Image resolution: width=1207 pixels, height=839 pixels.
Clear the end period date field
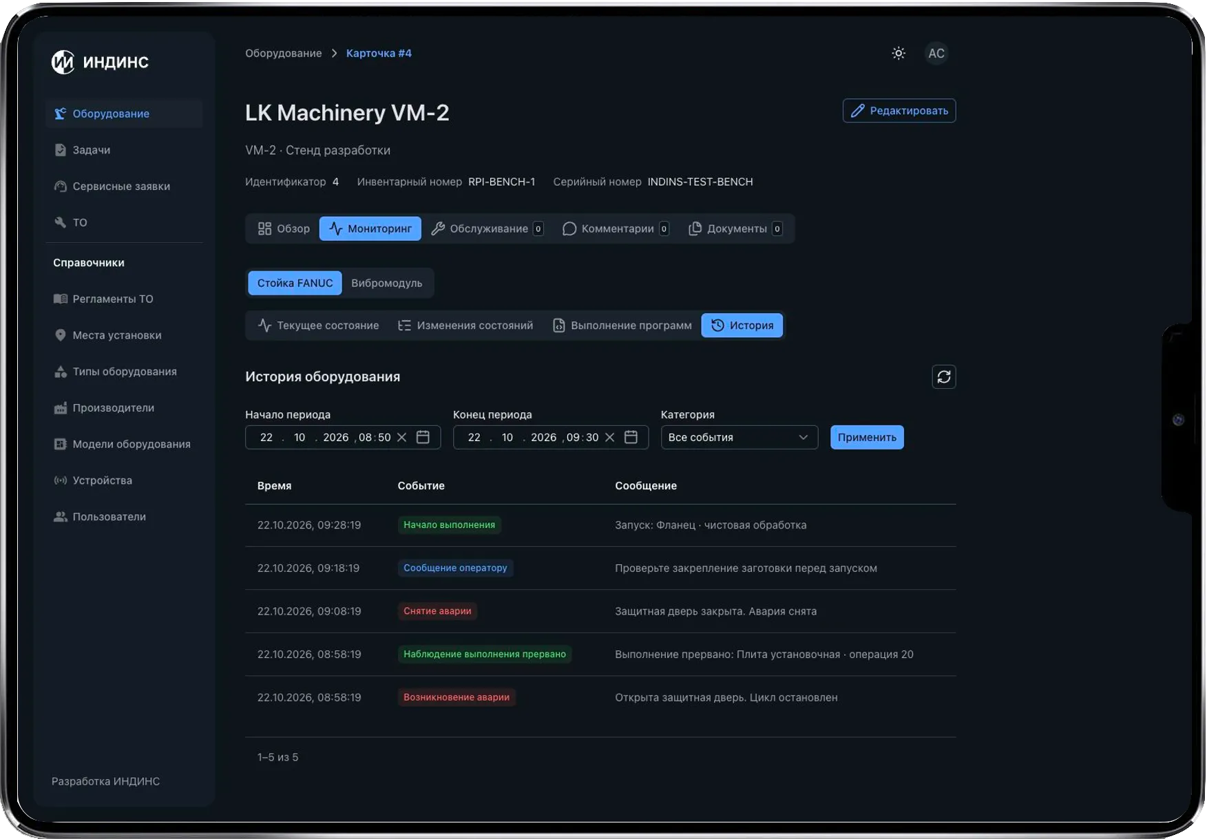[609, 437]
